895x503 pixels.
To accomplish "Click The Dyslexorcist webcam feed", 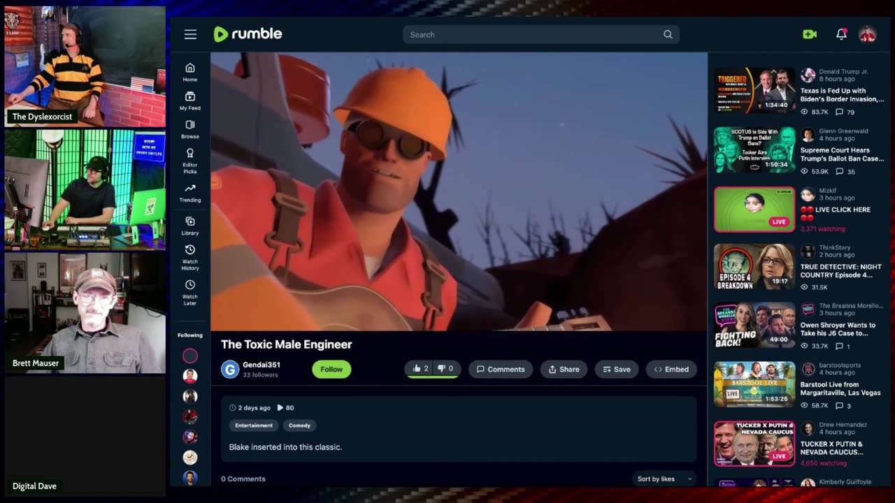I will (x=85, y=66).
